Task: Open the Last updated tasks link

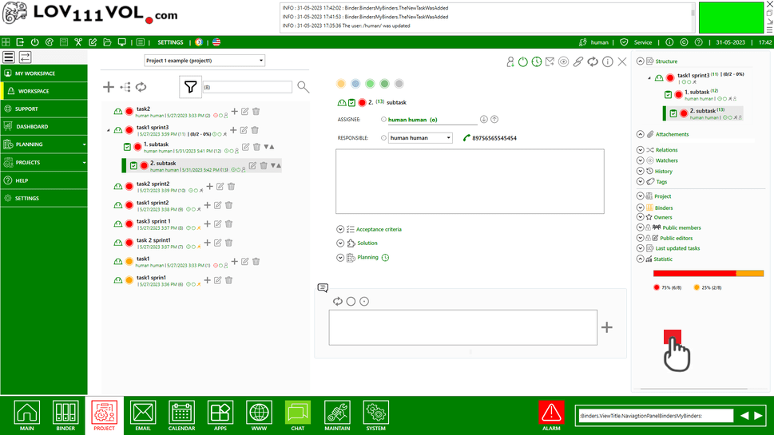Action: pyautogui.click(x=677, y=248)
